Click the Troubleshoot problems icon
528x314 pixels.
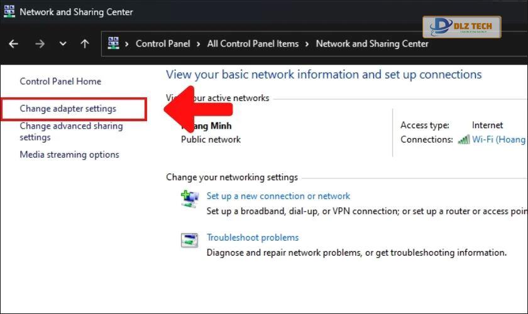tap(189, 241)
